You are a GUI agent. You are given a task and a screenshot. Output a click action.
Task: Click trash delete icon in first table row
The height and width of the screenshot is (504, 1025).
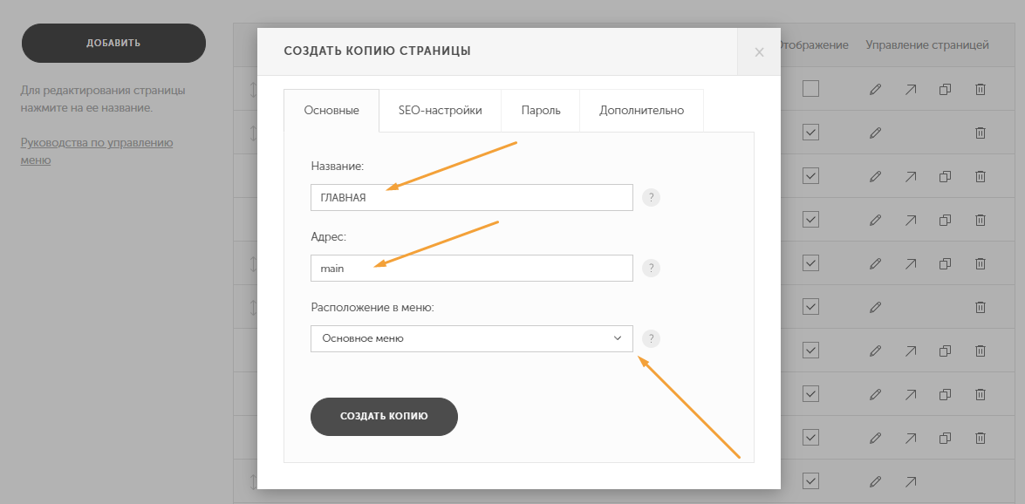pyautogui.click(x=980, y=89)
